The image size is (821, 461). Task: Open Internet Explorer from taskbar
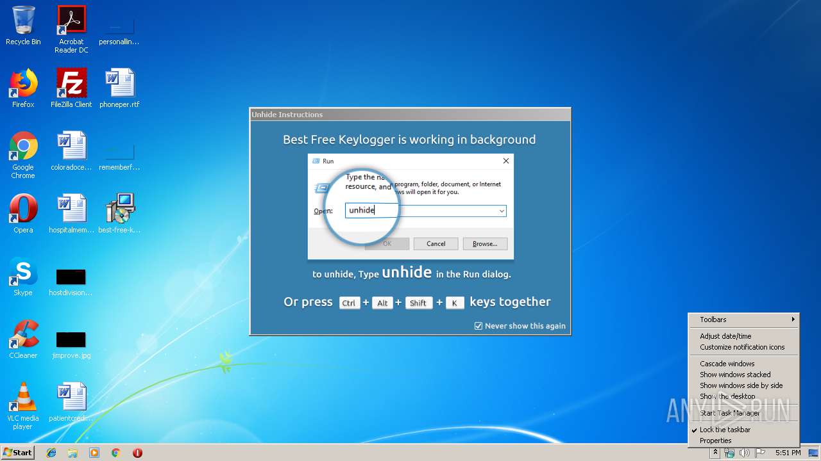tap(51, 453)
